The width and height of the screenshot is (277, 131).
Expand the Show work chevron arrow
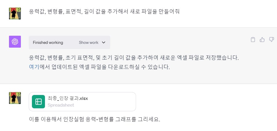[x=104, y=42]
